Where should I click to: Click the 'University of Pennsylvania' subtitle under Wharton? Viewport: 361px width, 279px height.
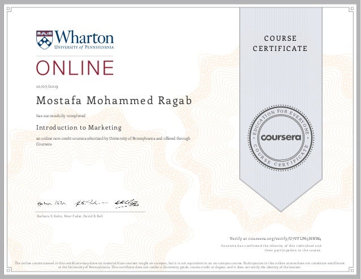84,47
